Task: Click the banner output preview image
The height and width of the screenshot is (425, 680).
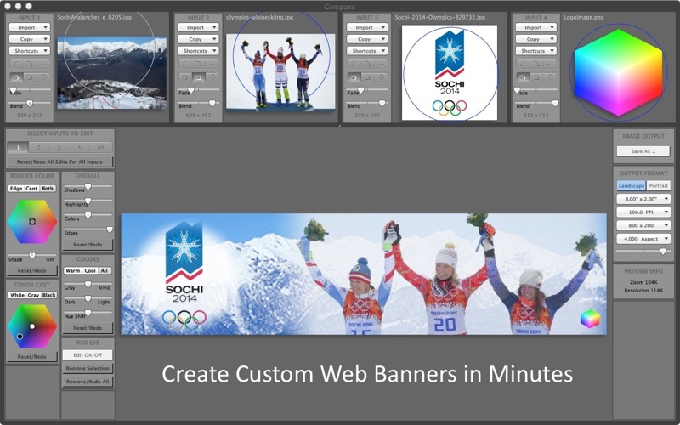Action: (364, 274)
